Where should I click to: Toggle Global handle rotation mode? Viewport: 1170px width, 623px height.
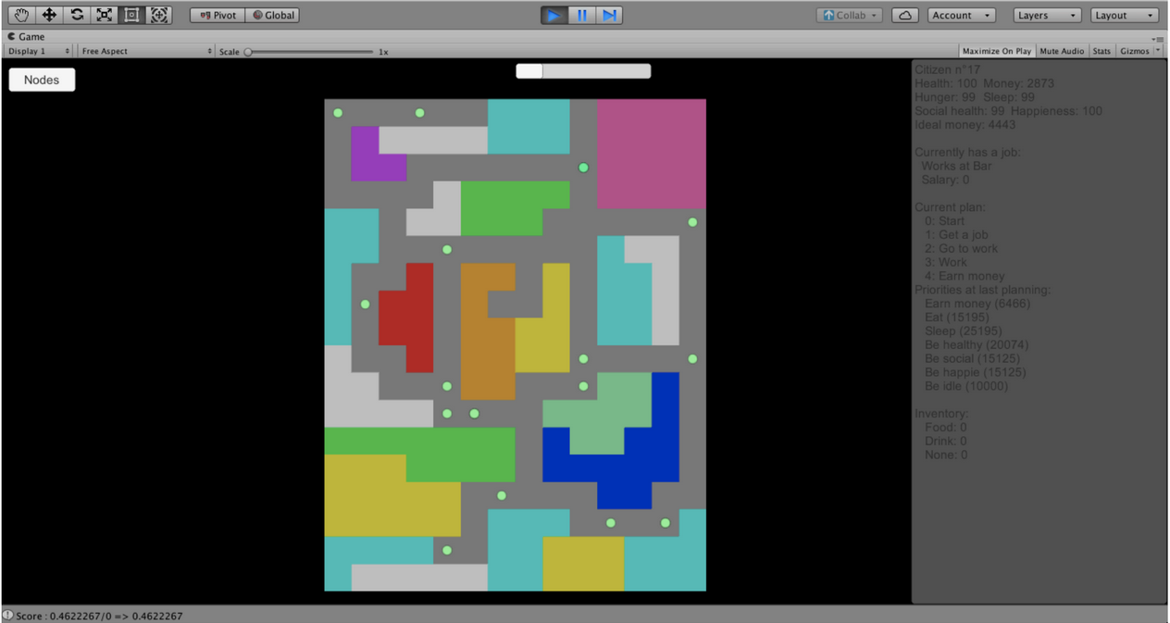273,15
